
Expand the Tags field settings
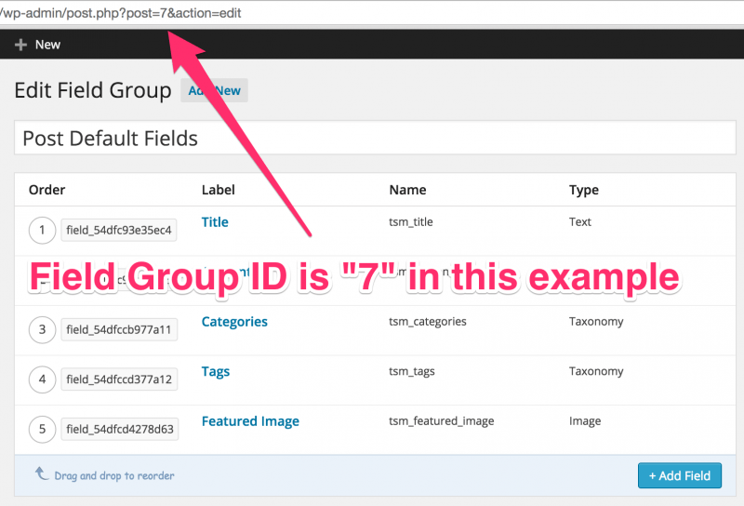[x=216, y=372]
